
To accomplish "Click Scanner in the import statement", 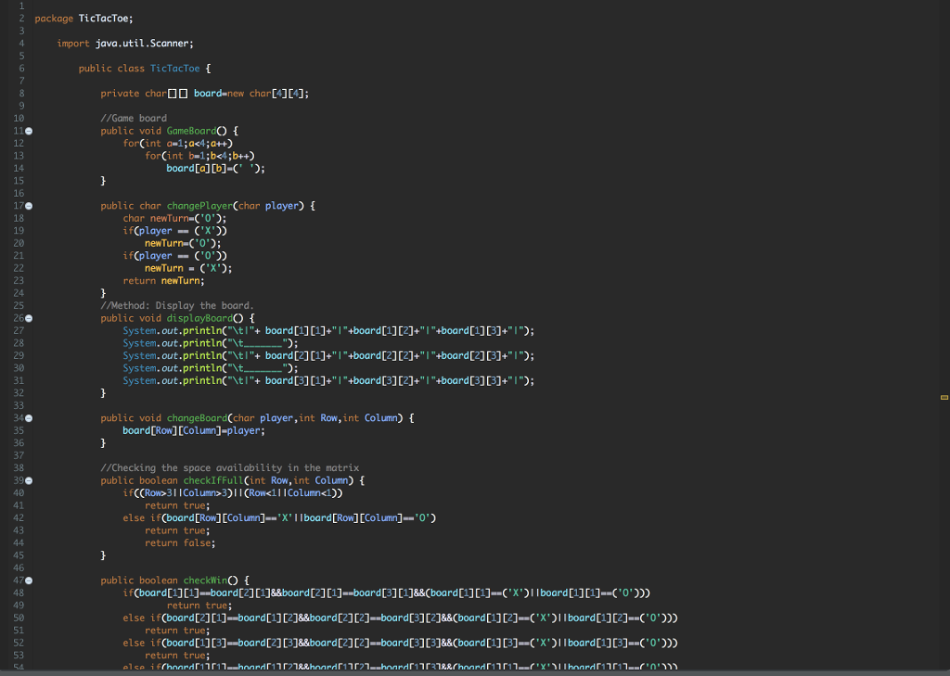I will [x=171, y=43].
